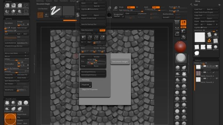Select the Simple brush golden S tool
This screenshot has height=125, width=223.
pyautogui.click(x=209, y=41)
